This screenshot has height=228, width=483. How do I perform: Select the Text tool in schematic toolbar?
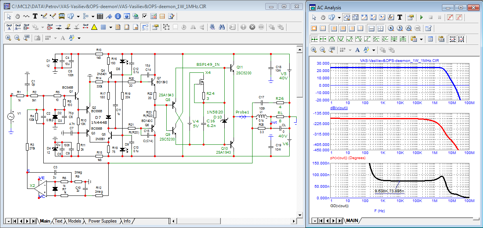tap(35, 16)
